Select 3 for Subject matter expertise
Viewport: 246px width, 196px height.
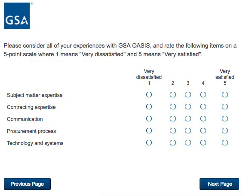[x=188, y=95]
